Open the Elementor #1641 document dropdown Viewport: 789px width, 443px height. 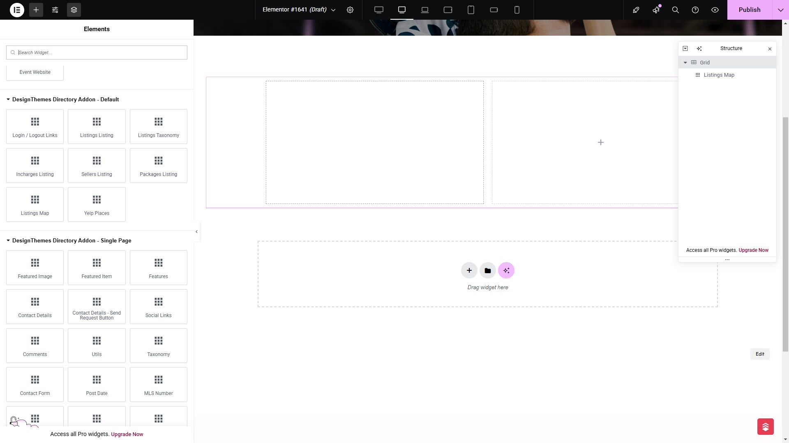pyautogui.click(x=333, y=10)
